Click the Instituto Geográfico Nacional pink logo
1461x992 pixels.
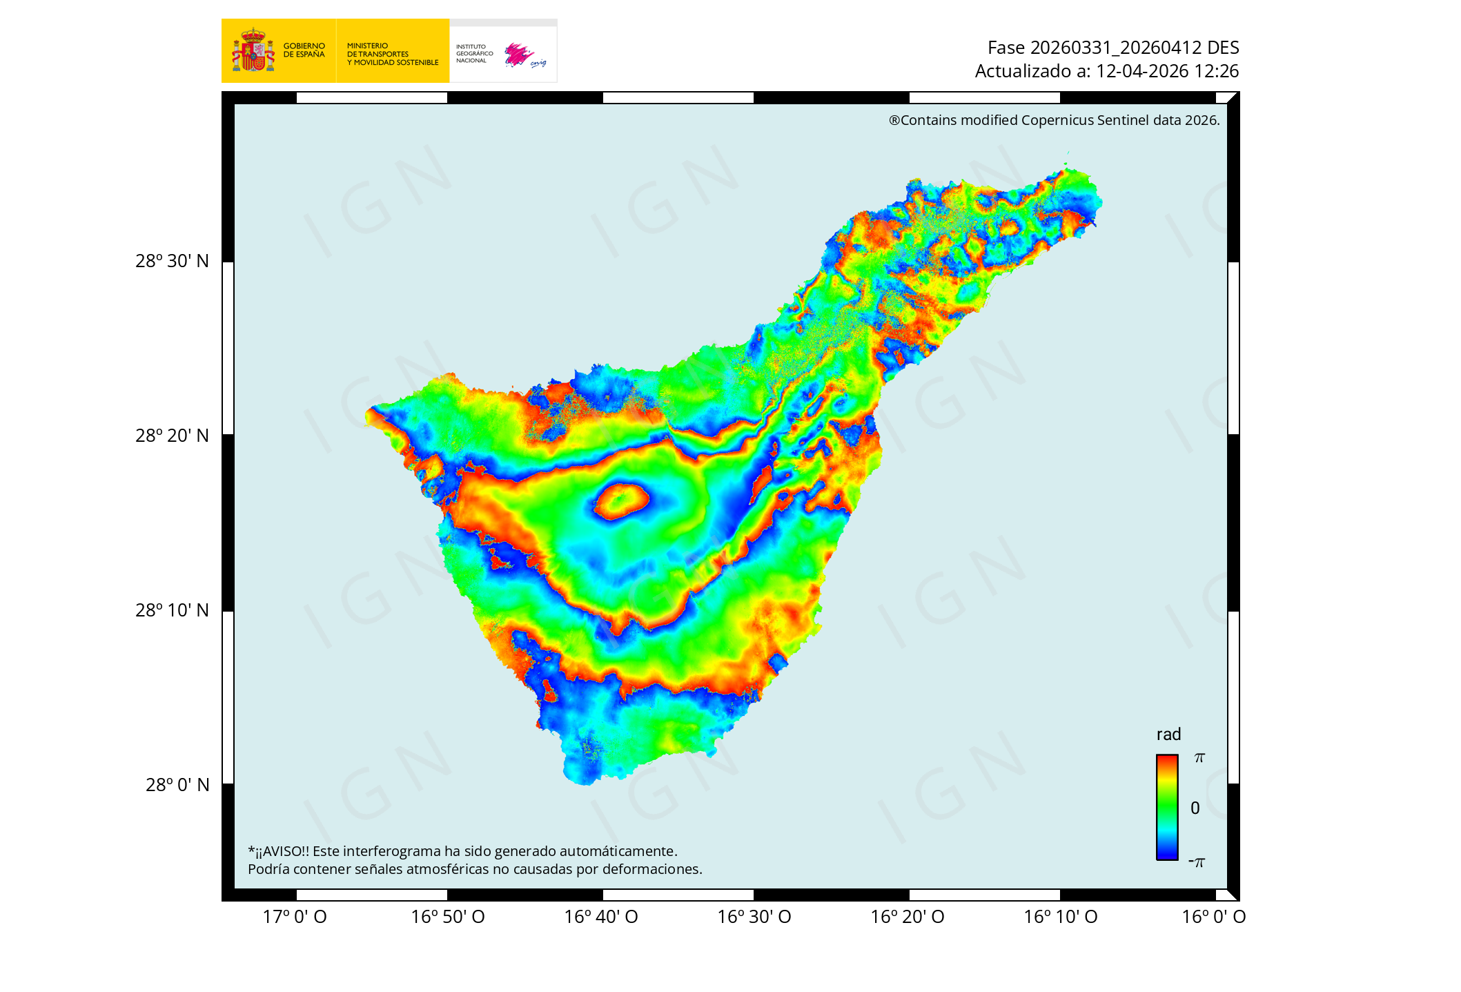pos(523,55)
